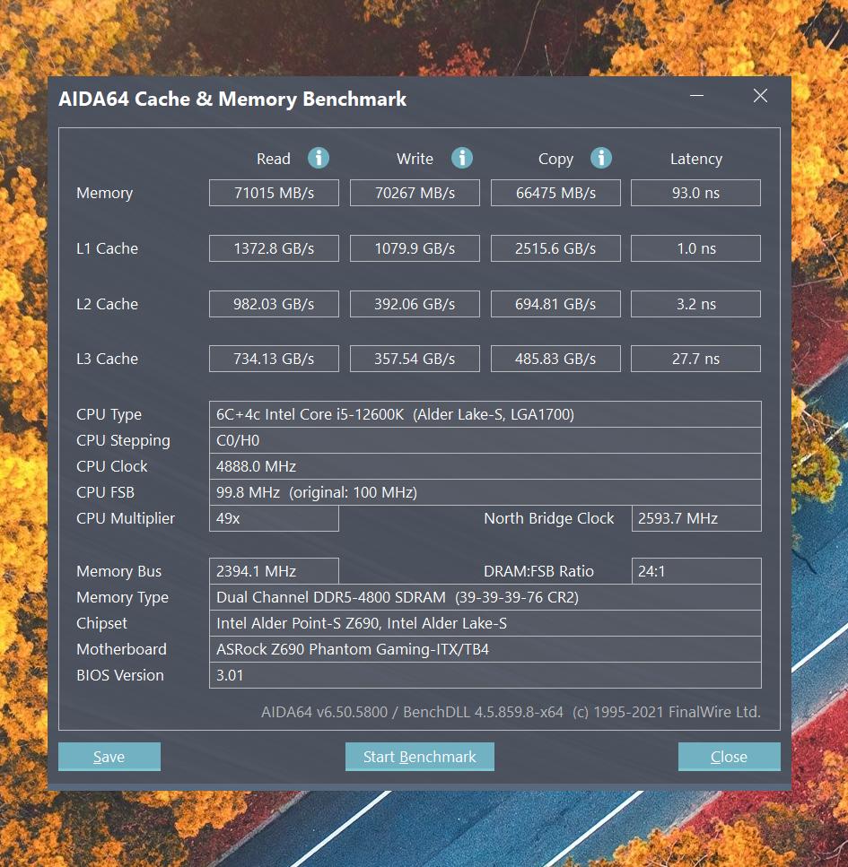Select the L2 Cache Write result of 392.06 GB/s
The height and width of the screenshot is (867, 848).
[415, 303]
